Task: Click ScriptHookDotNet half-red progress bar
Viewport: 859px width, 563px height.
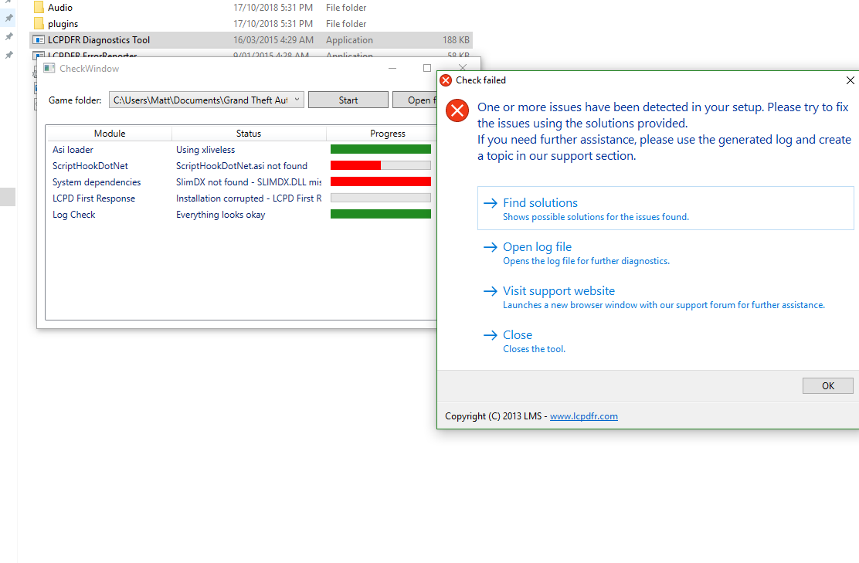Action: (381, 165)
